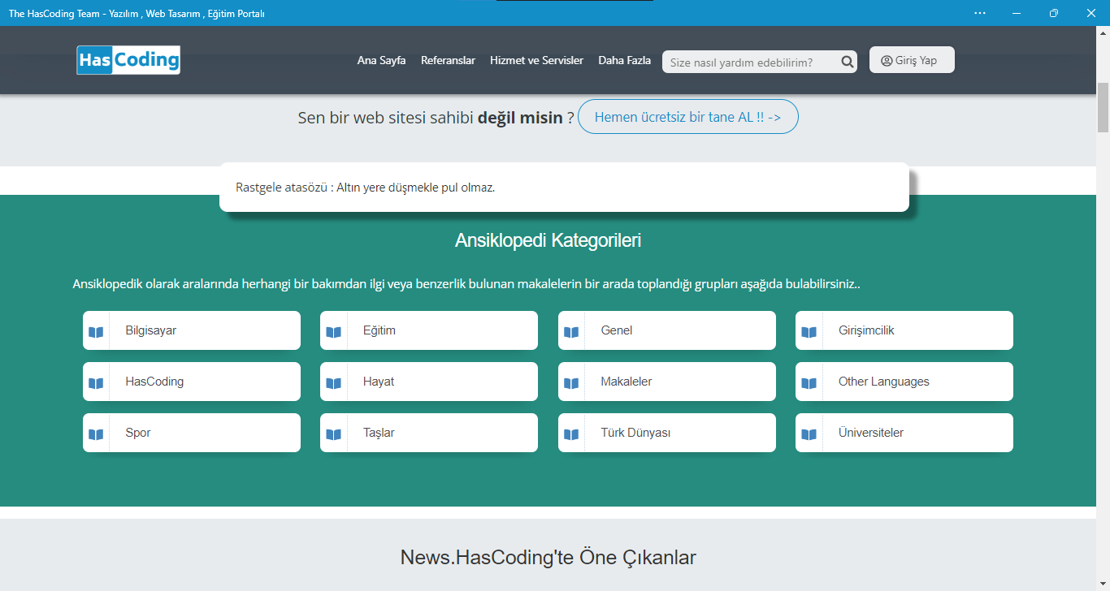Click the scrollbar down arrow

(x=1103, y=584)
